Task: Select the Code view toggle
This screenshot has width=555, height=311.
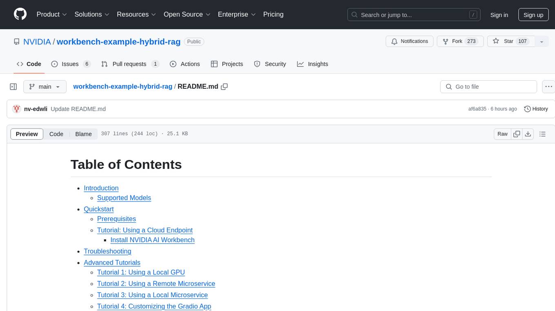Action: 56,134
